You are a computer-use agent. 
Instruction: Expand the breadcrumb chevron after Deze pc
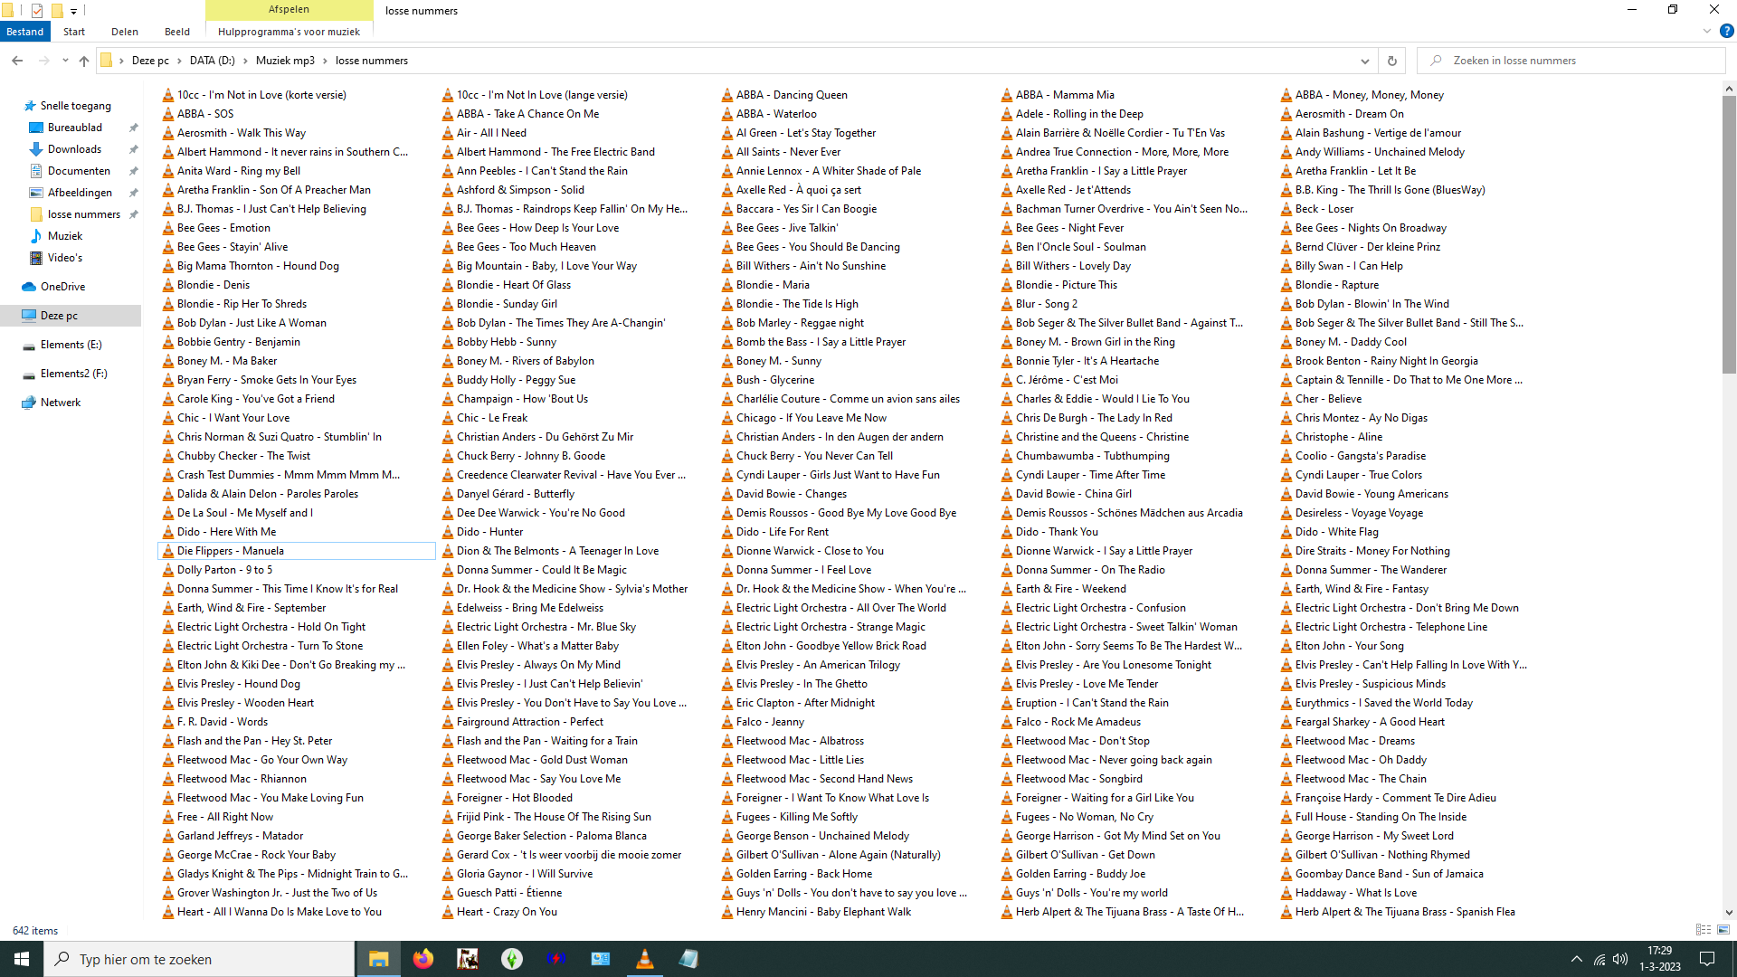179,61
